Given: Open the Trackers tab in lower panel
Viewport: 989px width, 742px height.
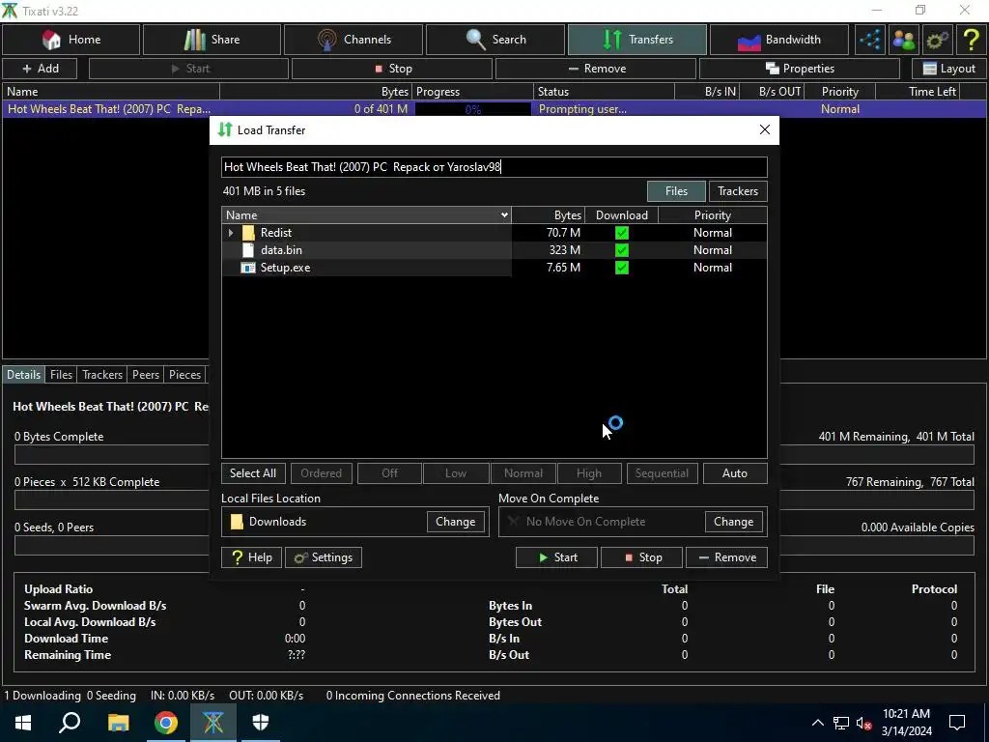Looking at the screenshot, I should [x=102, y=375].
